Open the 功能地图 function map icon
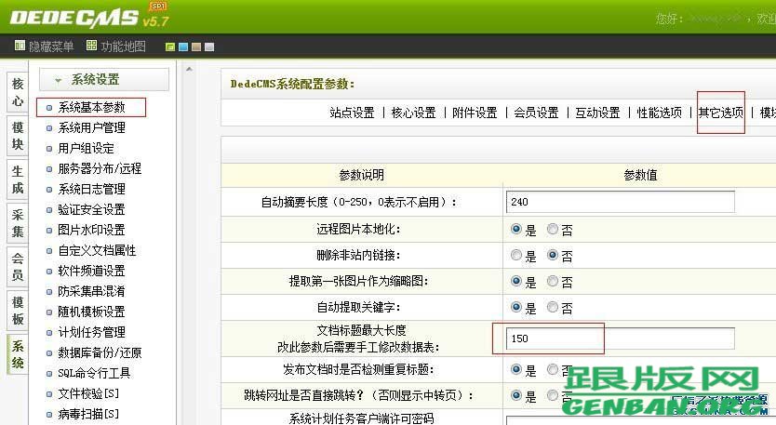Image resolution: width=776 pixels, height=425 pixels. tap(91, 46)
